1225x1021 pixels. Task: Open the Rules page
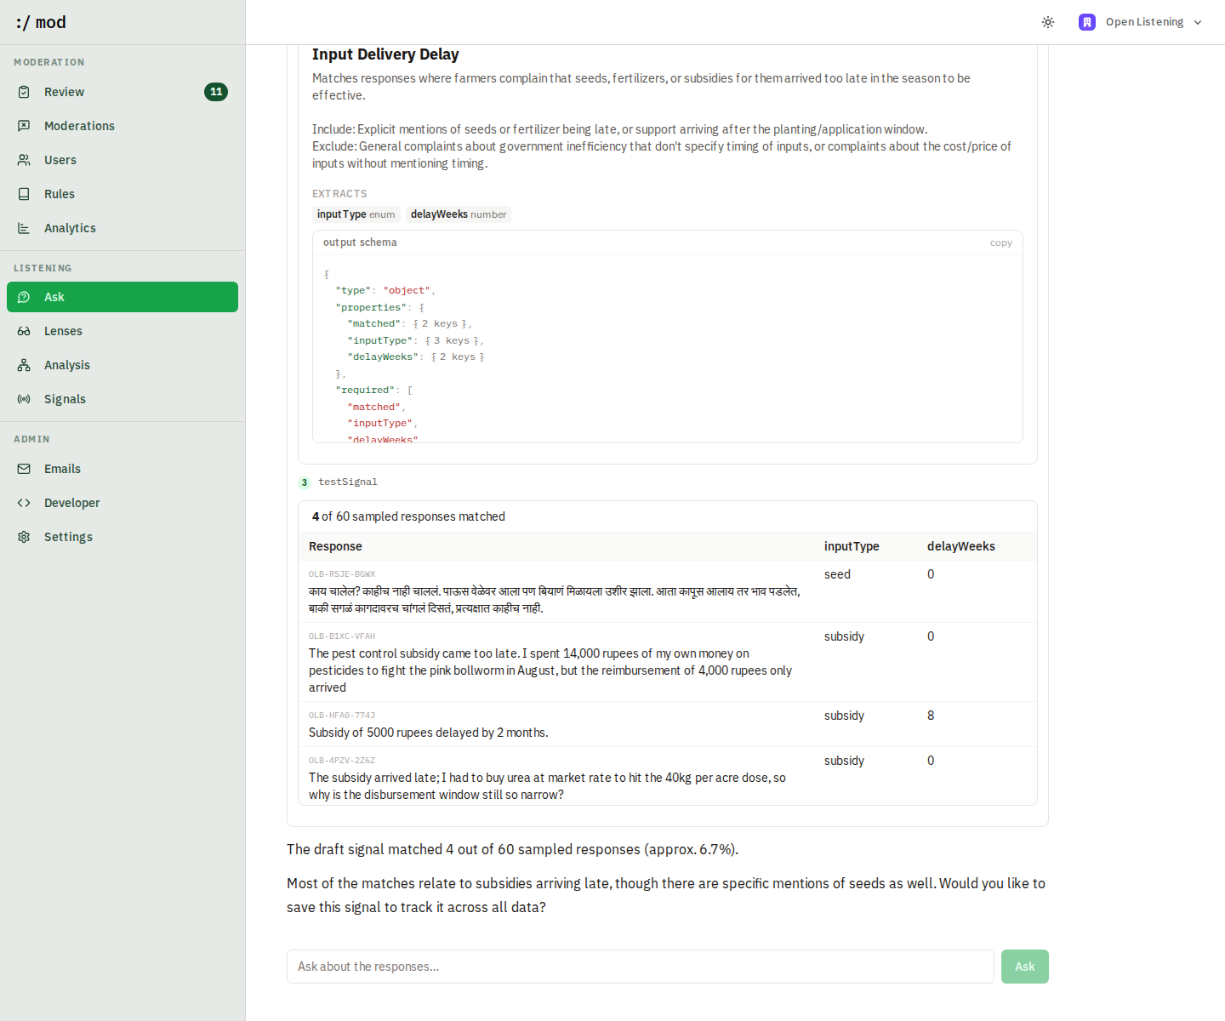pos(122,194)
